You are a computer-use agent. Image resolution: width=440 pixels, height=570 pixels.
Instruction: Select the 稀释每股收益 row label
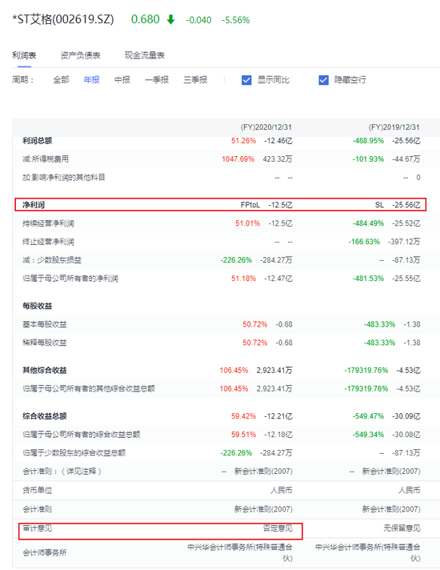click(45, 343)
